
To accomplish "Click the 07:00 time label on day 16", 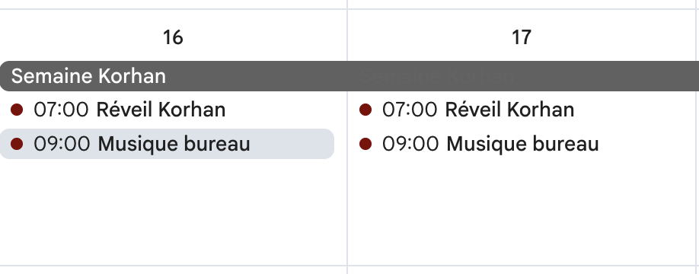I will [x=62, y=110].
